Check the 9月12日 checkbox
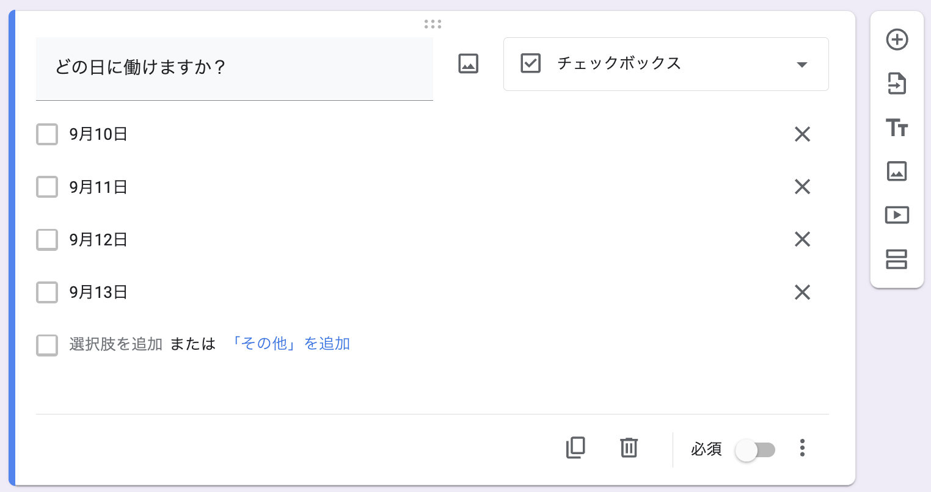931x492 pixels. pos(47,240)
